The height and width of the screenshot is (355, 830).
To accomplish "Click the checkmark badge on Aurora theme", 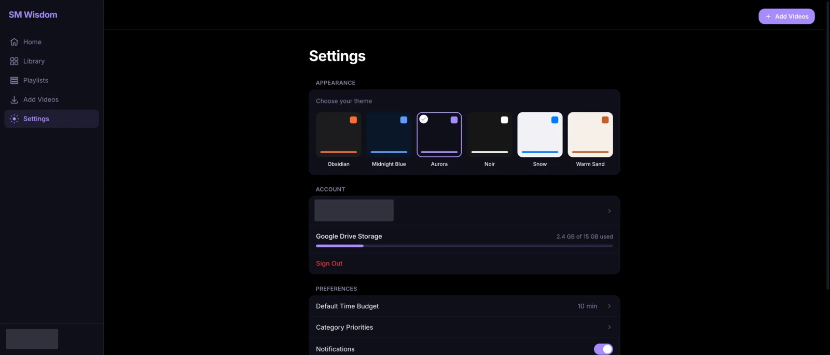I will click(424, 119).
